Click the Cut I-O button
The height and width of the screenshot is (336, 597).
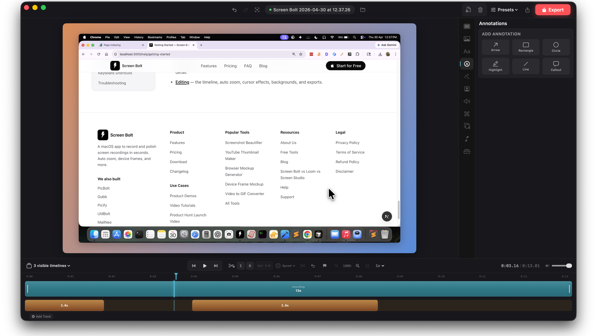[x=264, y=266]
